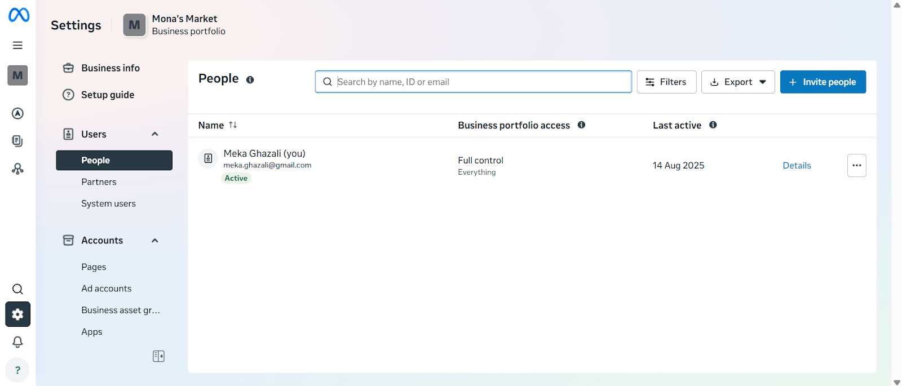
Task: Click the Invite people button
Action: [x=823, y=82]
